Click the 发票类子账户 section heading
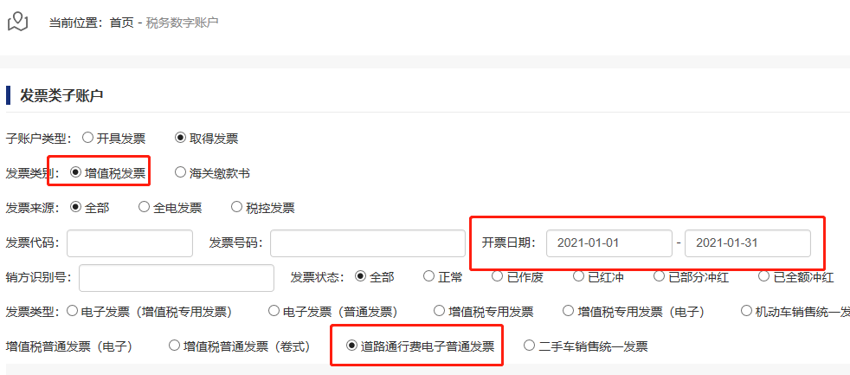This screenshot has width=850, height=375. 61,95
